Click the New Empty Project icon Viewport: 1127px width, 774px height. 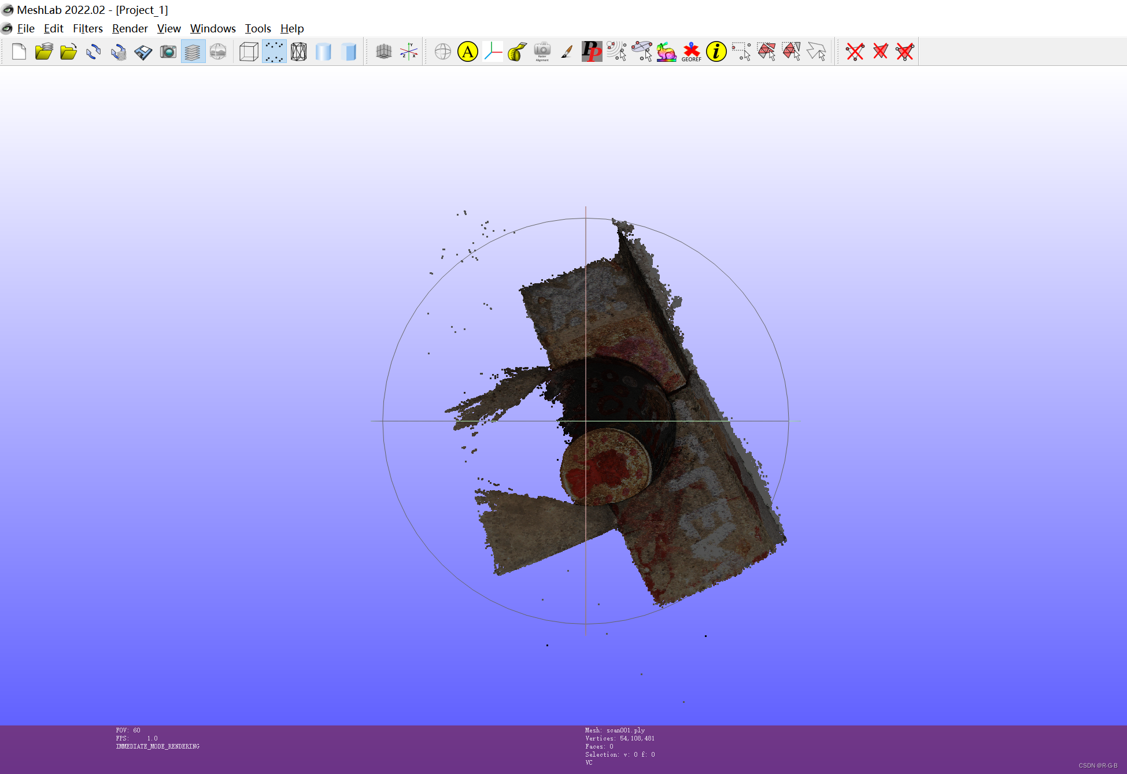click(19, 52)
